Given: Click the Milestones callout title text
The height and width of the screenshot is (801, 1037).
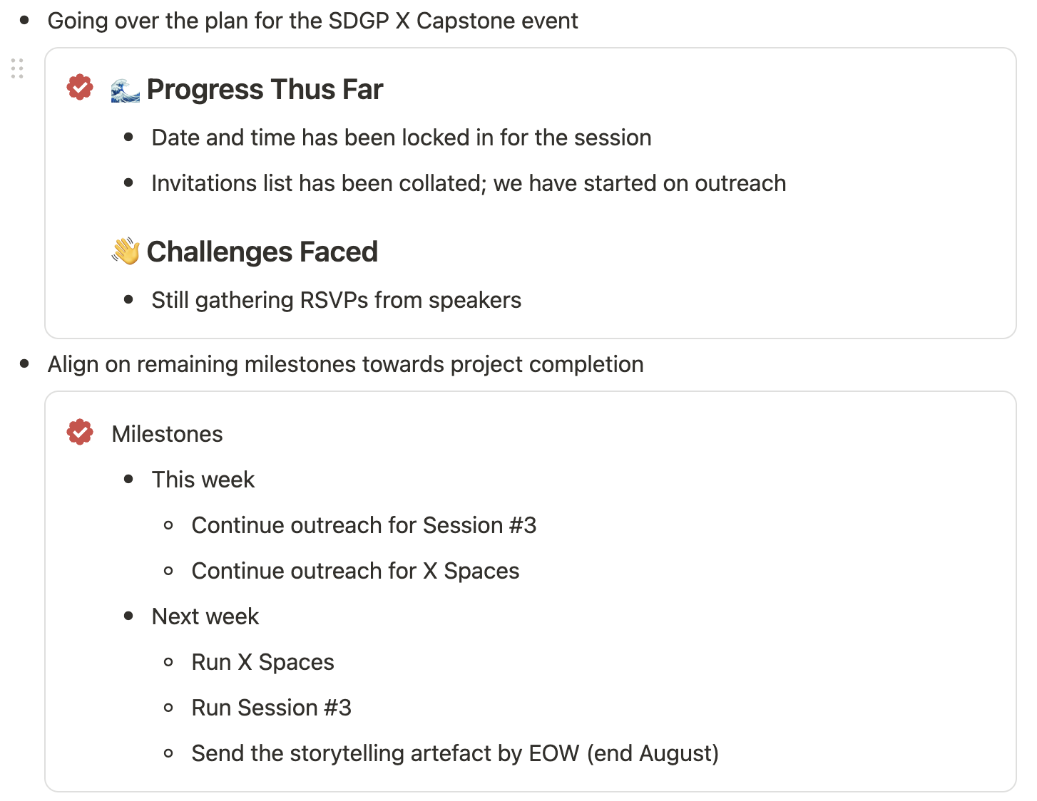Looking at the screenshot, I should (167, 434).
